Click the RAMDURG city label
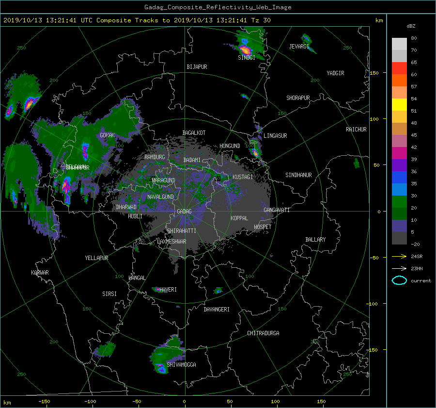This screenshot has width=436, height=408. [x=155, y=157]
